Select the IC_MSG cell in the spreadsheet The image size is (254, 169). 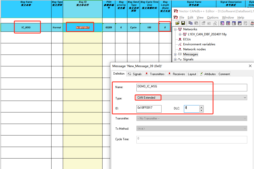click(x=26, y=28)
